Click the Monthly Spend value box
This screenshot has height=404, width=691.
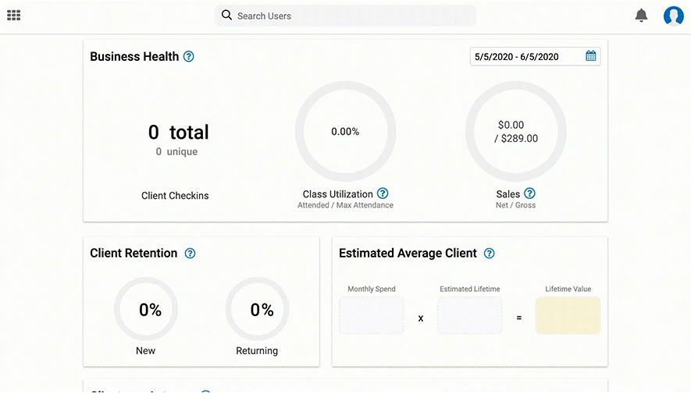pyautogui.click(x=372, y=315)
